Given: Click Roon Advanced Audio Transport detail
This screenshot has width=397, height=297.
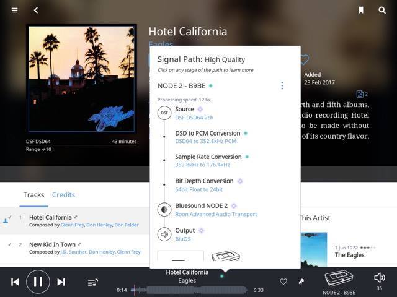Looking at the screenshot, I should tap(216, 214).
